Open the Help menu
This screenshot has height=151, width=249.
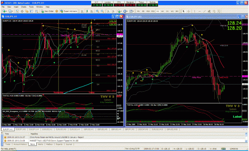pyautogui.click(x=47, y=7)
